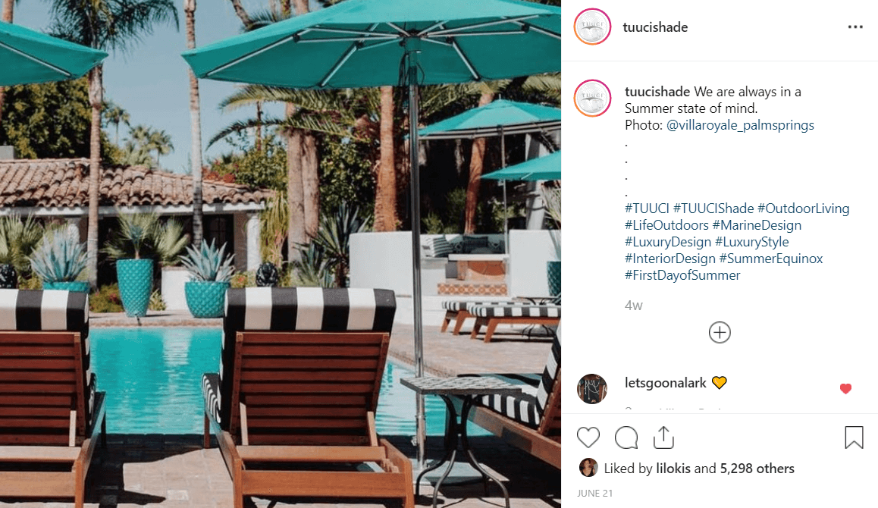Open the #FirstDayofSummer hashtag
878x508 pixels.
tap(682, 275)
